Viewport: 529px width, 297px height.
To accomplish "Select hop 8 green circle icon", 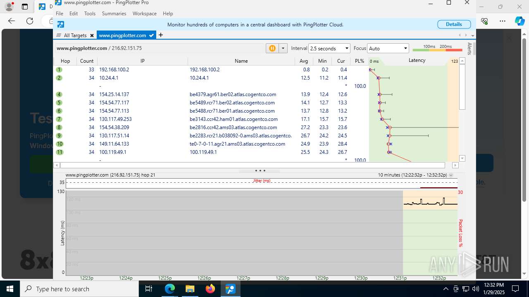I will (x=60, y=127).
